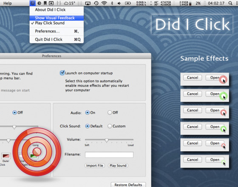Open Preferences… from the dropdown menu

[x=57, y=31]
